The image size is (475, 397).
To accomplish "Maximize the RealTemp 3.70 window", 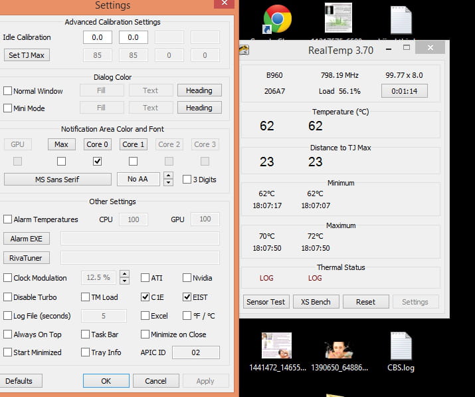I will 407,48.
